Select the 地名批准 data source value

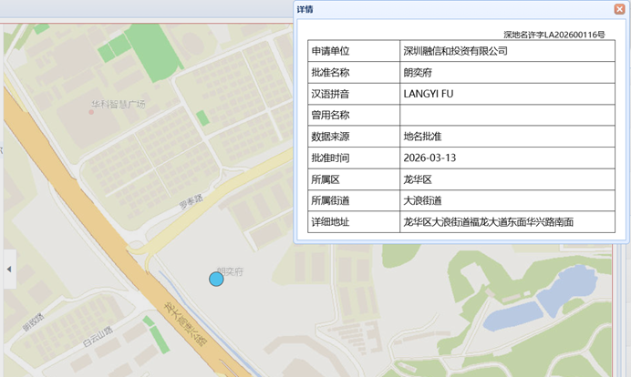pyautogui.click(x=422, y=137)
